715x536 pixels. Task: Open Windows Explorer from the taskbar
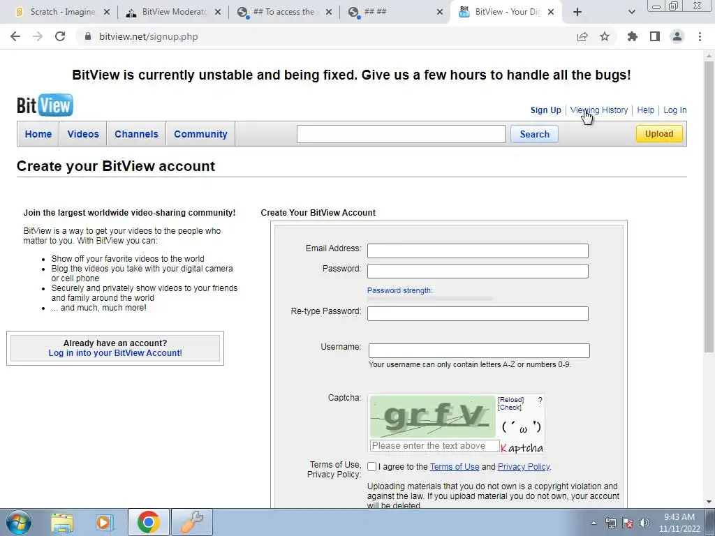point(61,522)
